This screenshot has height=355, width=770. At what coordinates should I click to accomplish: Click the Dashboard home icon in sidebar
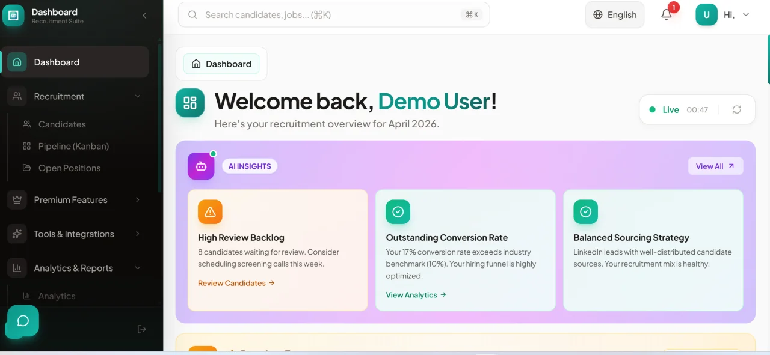click(17, 62)
